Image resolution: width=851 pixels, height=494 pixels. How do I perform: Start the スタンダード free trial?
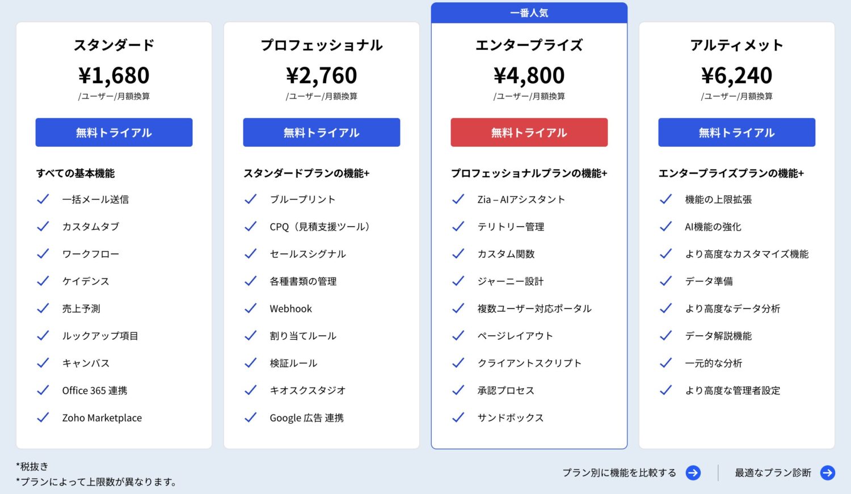point(113,132)
